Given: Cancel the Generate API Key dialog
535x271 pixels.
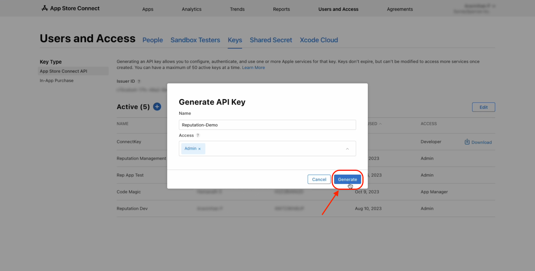Looking at the screenshot, I should 319,179.
